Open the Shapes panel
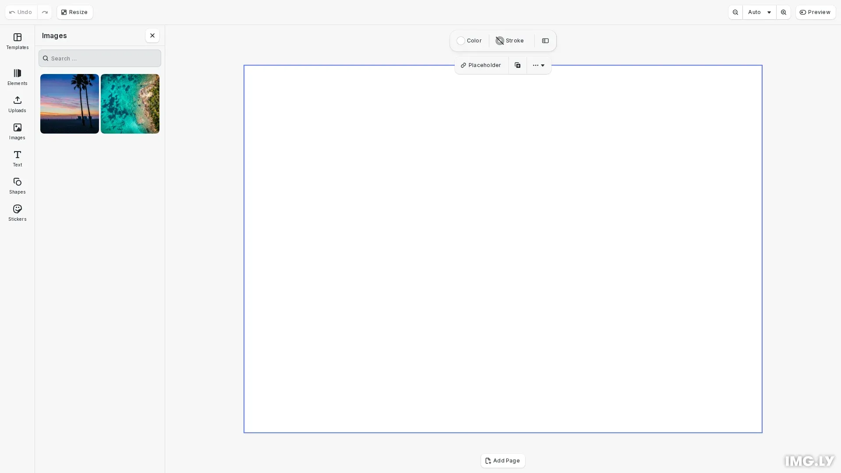841x473 pixels. point(18,186)
